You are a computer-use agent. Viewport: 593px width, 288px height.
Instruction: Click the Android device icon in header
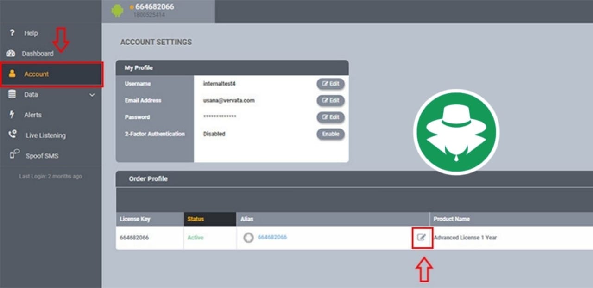[118, 11]
